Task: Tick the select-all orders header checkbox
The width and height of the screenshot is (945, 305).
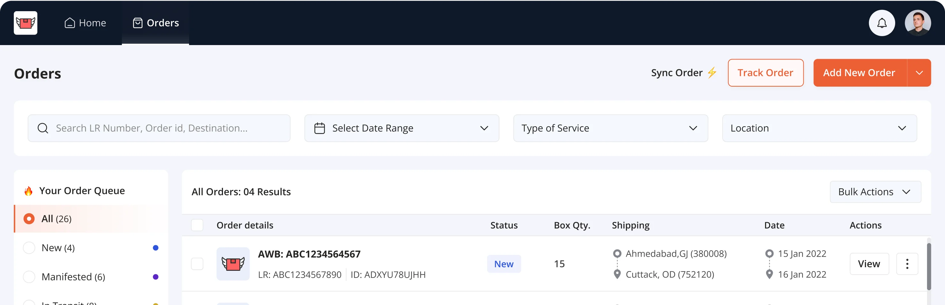Action: click(197, 225)
